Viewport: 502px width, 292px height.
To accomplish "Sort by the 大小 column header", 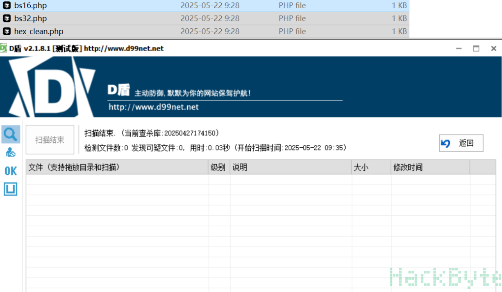I will pos(371,167).
